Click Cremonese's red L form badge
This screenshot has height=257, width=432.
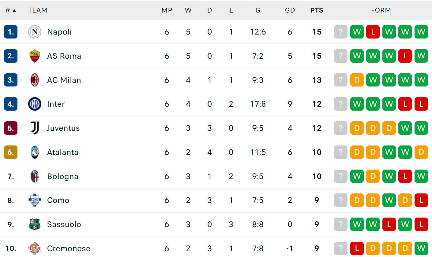point(357,248)
